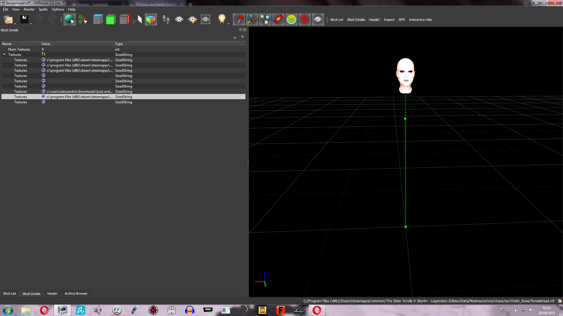Click Interactive Help in the toolbar

(420, 20)
